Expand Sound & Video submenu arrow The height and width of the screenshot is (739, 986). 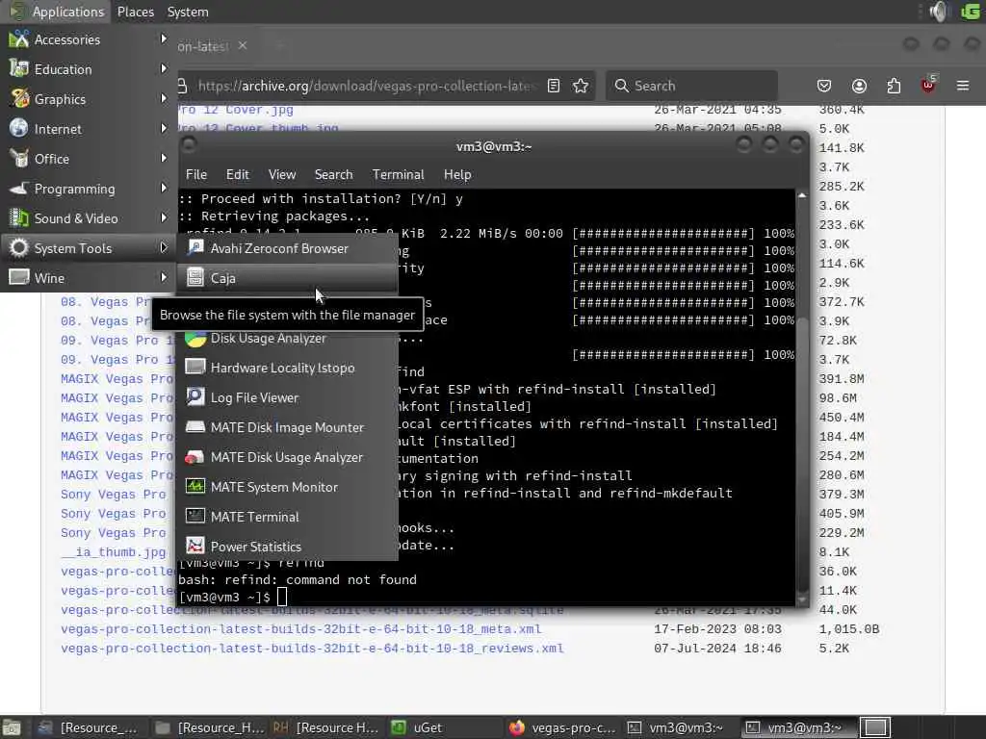(164, 218)
